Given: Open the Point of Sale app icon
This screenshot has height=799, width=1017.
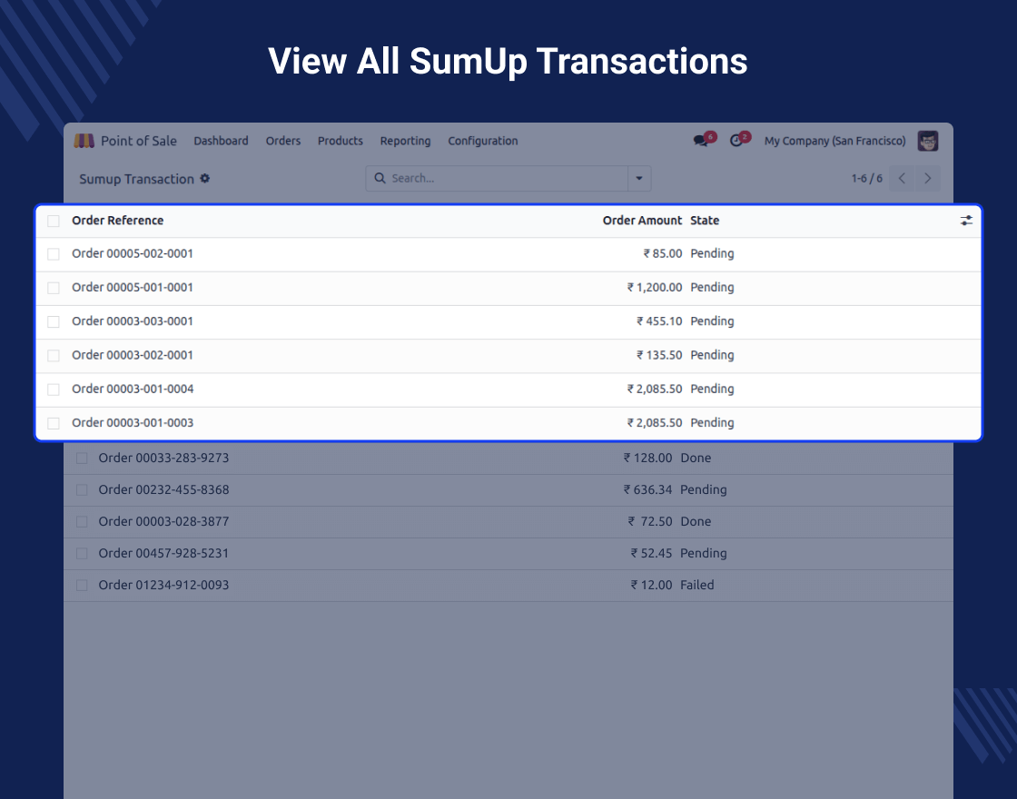Looking at the screenshot, I should click(84, 141).
